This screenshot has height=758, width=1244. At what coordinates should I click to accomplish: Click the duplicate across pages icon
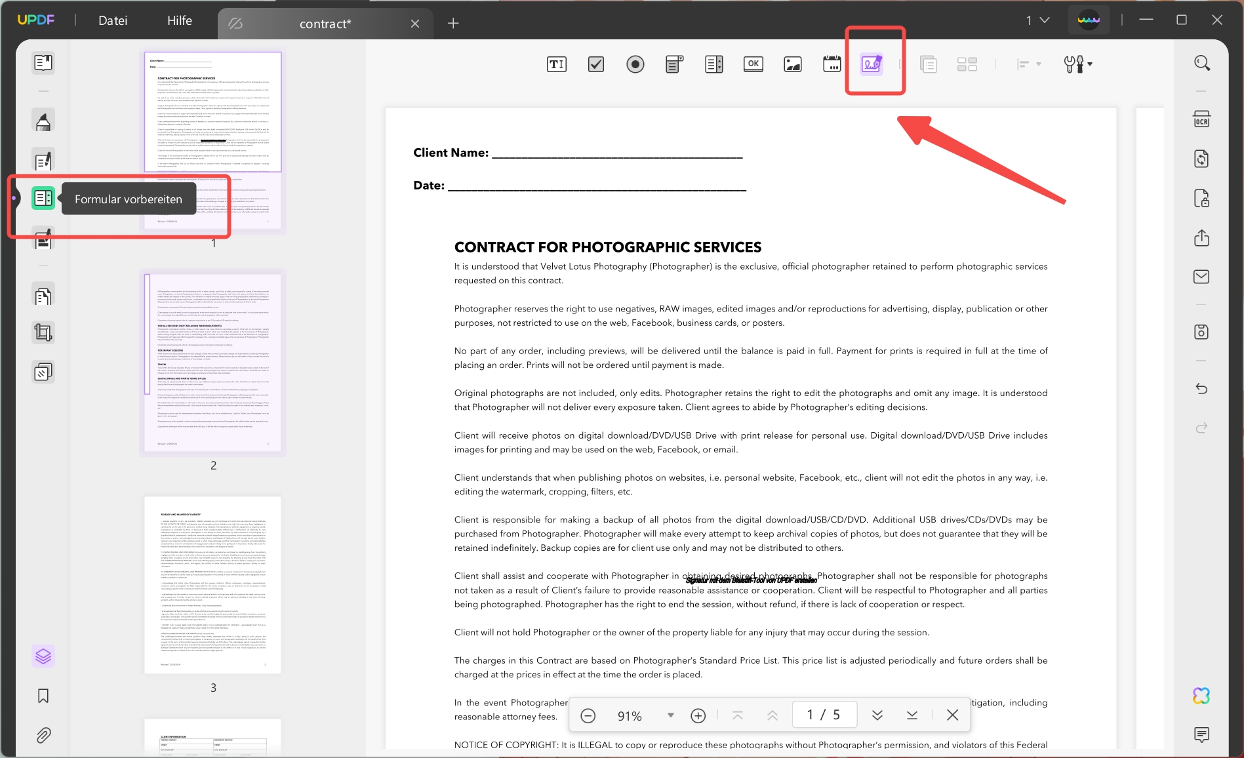[928, 64]
